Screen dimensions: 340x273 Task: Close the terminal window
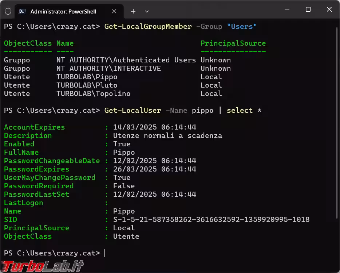[329, 9]
